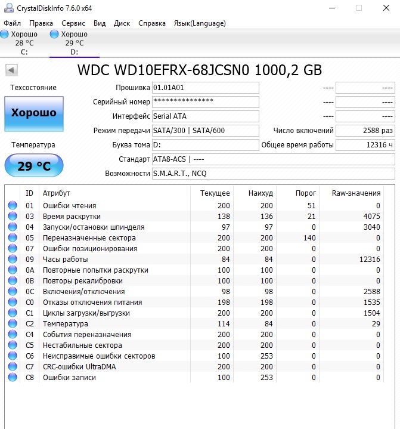The height and width of the screenshot is (429, 400).
Task: Click blue status orb for attribute C1
Action: [x=13, y=313]
